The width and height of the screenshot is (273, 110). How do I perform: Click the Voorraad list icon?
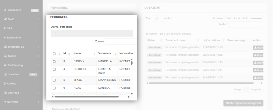5,93
